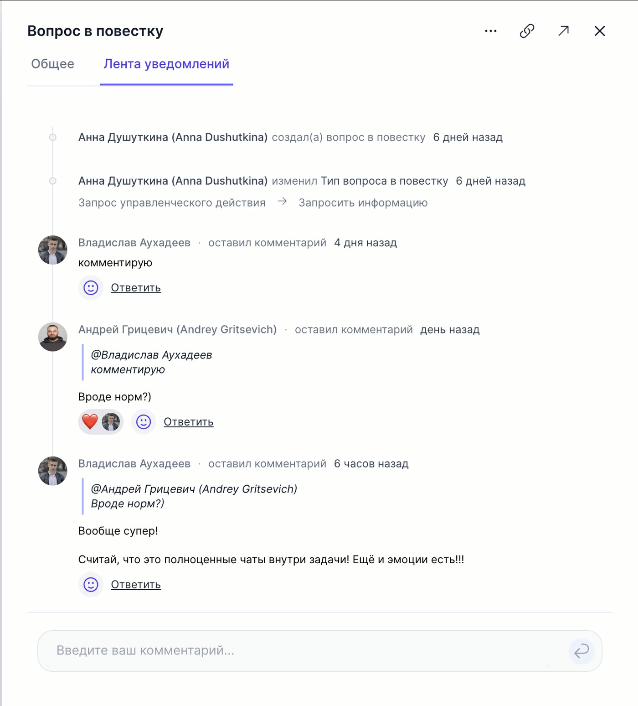Image resolution: width=638 pixels, height=706 pixels.
Task: Click Владислав Аухадеев's avatar on the first comment
Action: (x=53, y=250)
